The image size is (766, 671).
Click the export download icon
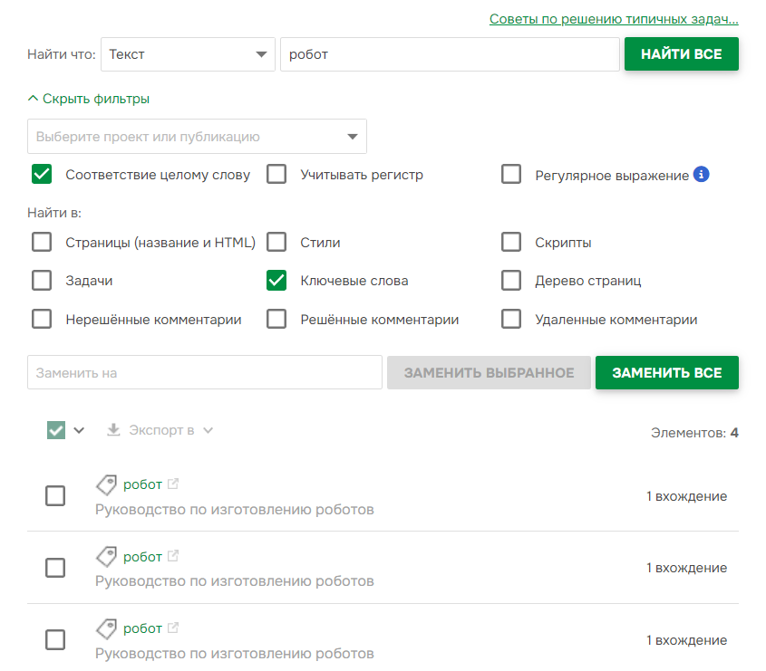pos(112,429)
